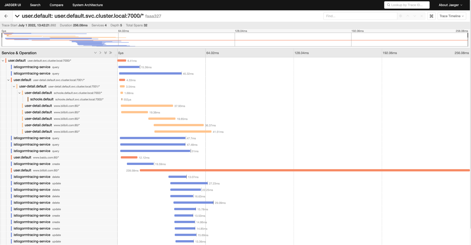This screenshot has height=245, width=471.
Task: Click the locate/focus search matches icon
Action: [401, 16]
